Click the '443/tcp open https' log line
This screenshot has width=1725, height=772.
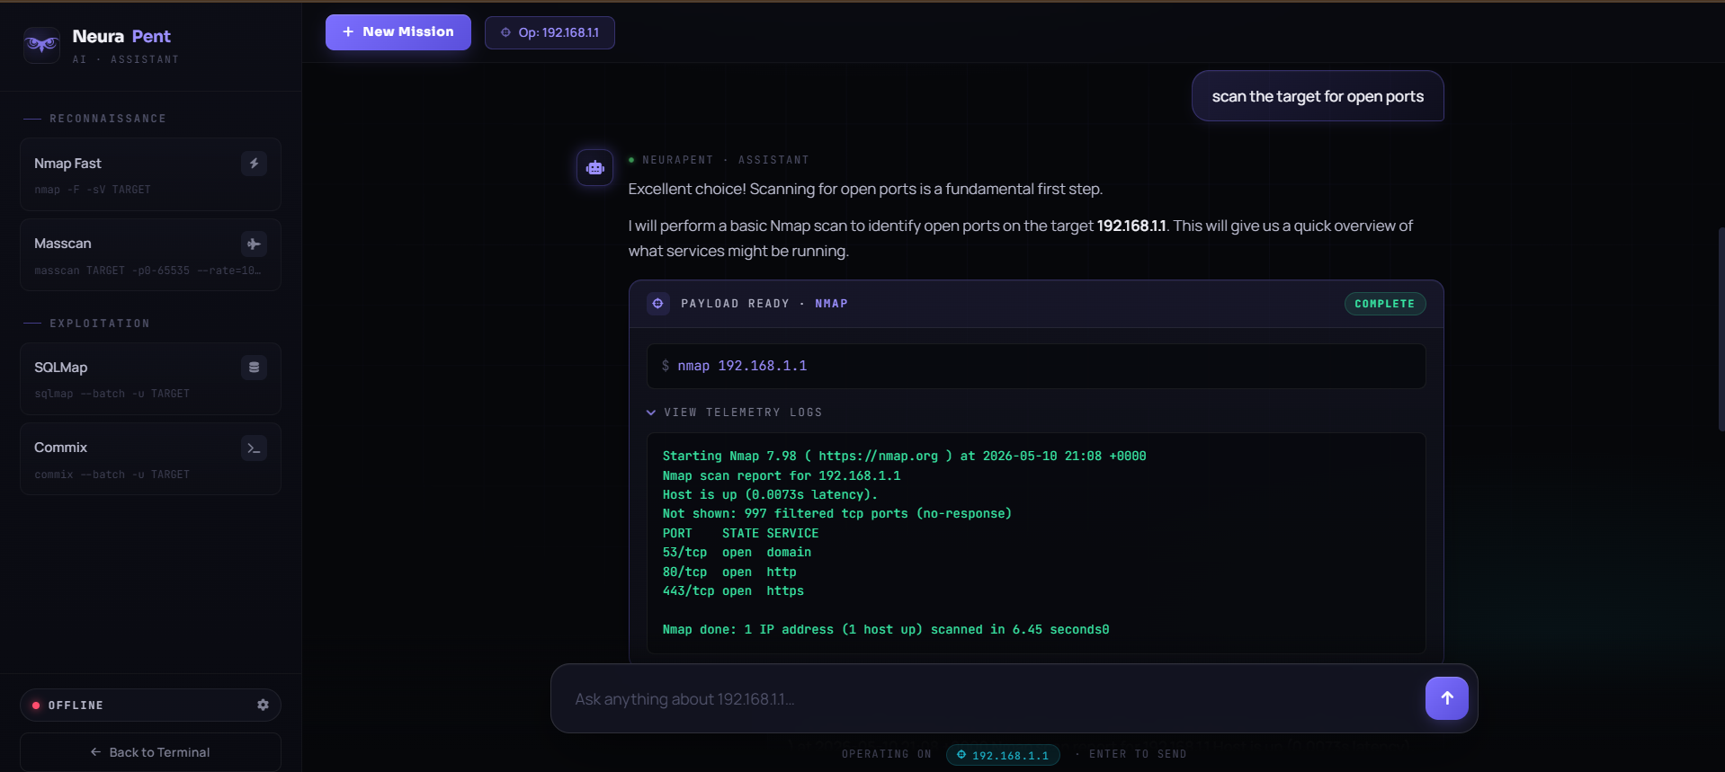pyautogui.click(x=733, y=591)
